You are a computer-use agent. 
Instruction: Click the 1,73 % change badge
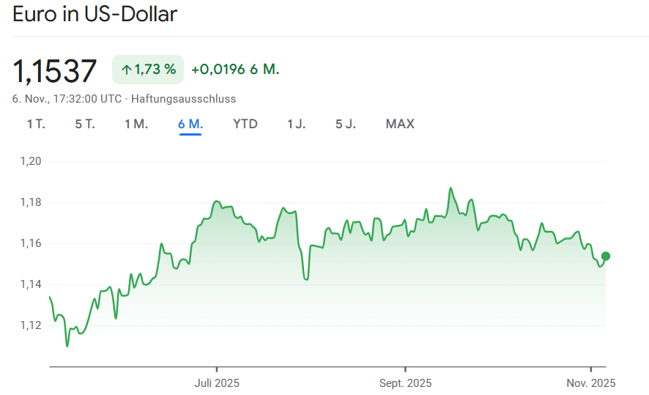click(x=148, y=70)
